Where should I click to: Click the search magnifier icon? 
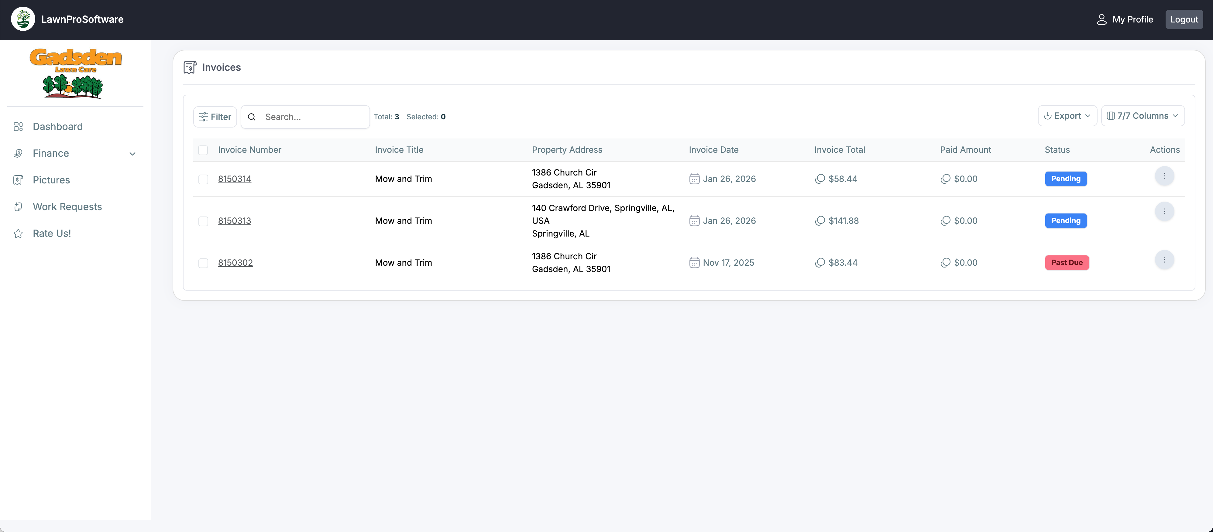coord(252,117)
